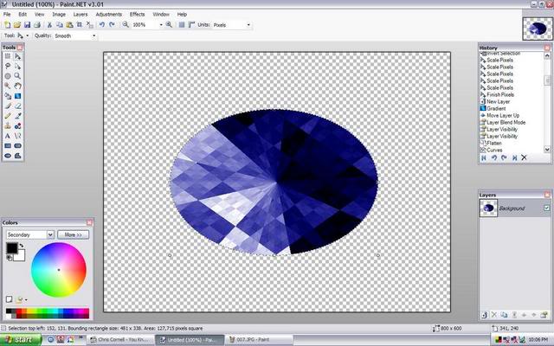Select the Move Selected Pixels tool
The width and height of the screenshot is (554, 346).
[x=17, y=56]
